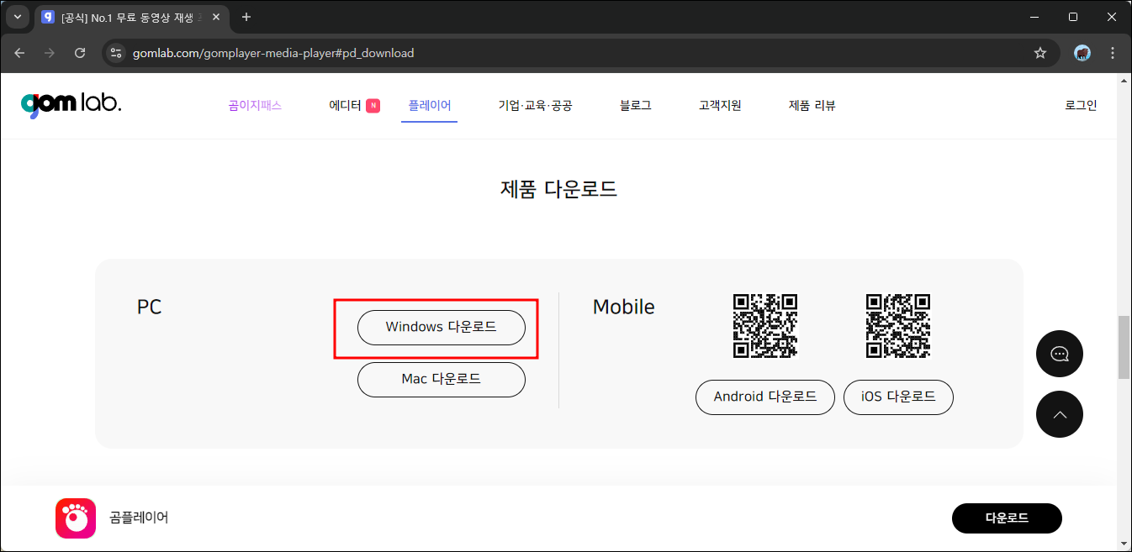The height and width of the screenshot is (552, 1132).
Task: Open the 곰이지패스 menu
Action: [x=255, y=105]
